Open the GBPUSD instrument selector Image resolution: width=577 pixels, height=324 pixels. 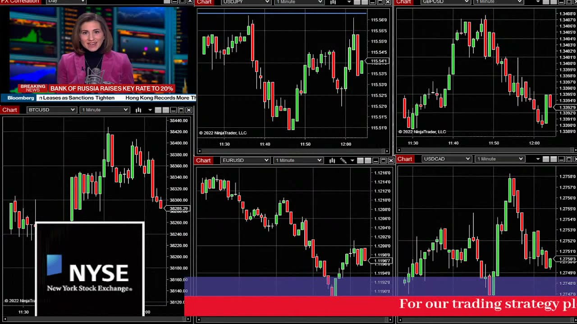[445, 2]
